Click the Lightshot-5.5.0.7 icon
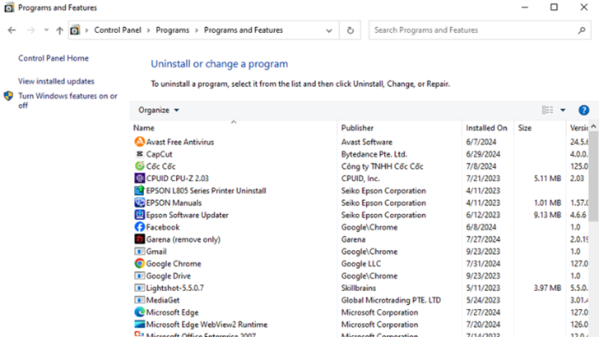The image size is (599, 337). (139, 288)
